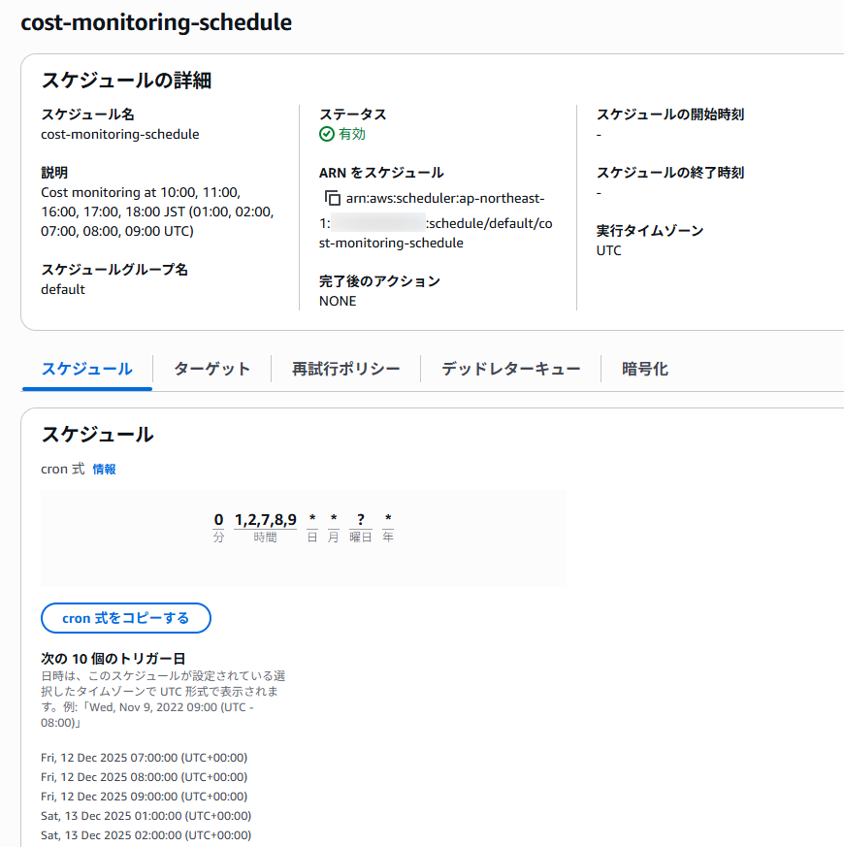This screenshot has width=844, height=847.
Task: Click the copy icon beside the schedule ARN
Action: [x=333, y=198]
